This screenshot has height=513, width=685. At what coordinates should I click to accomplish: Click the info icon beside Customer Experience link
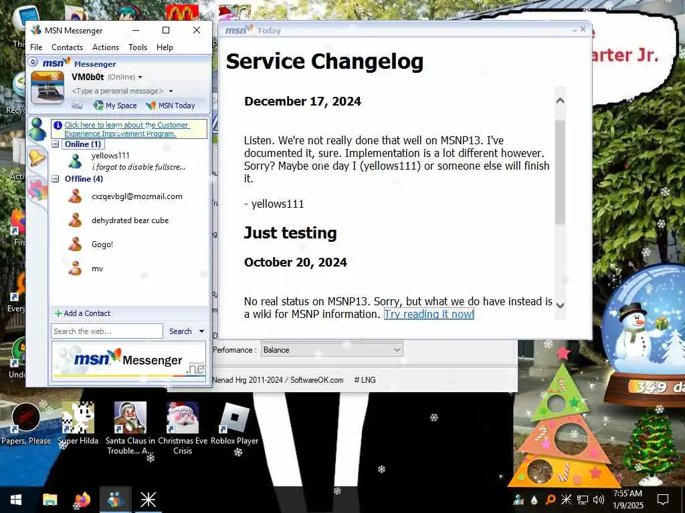58,125
